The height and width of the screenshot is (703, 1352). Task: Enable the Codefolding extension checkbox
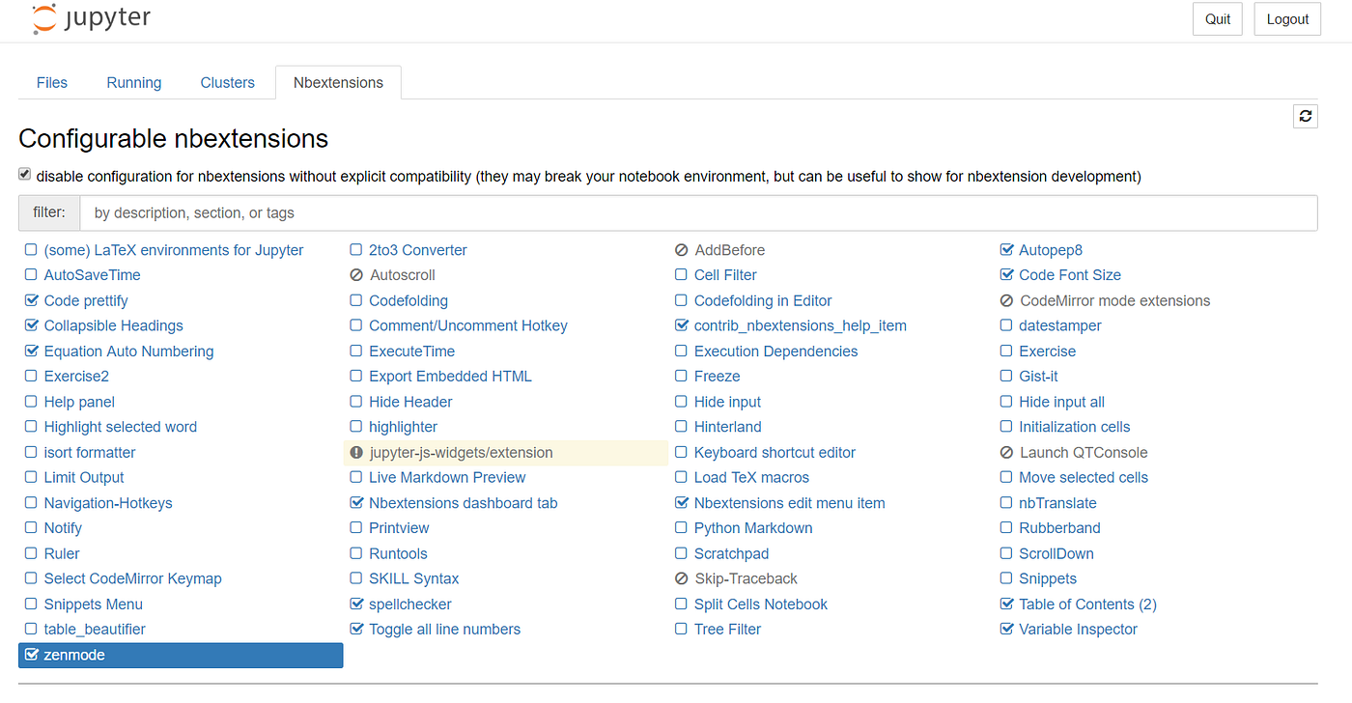click(356, 300)
